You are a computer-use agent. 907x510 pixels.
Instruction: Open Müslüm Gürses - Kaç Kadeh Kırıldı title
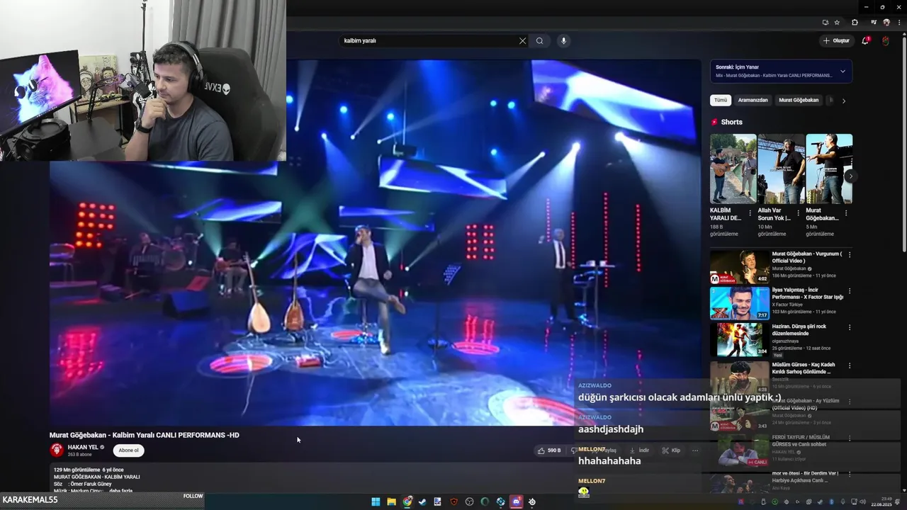[x=804, y=368]
